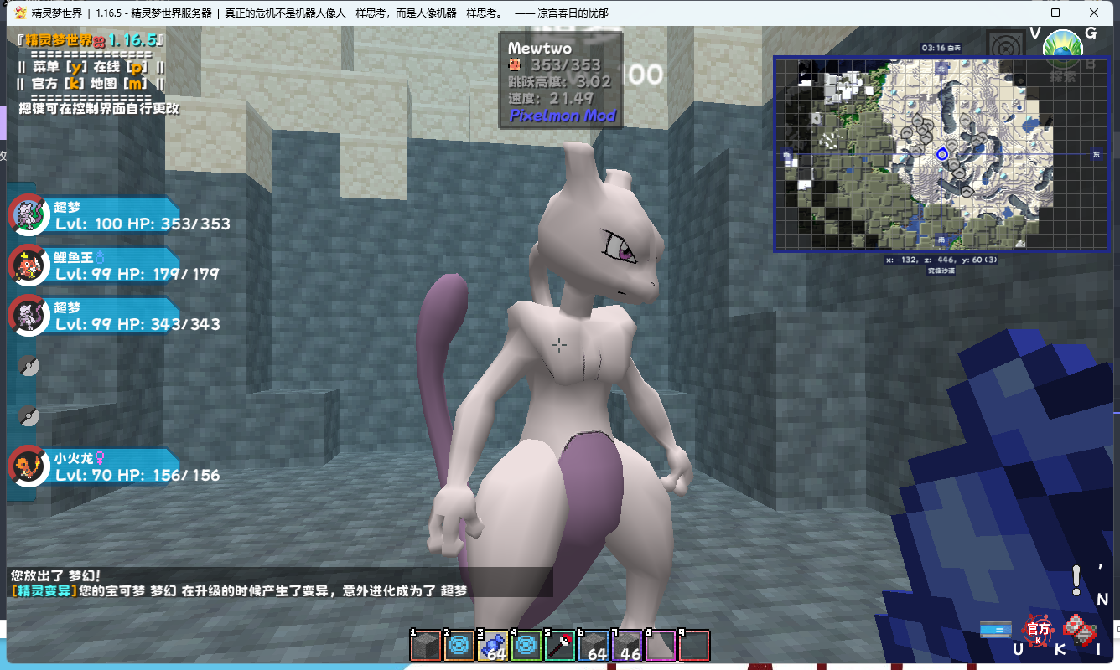Screen dimensions: 1120x670
Task: Click the white exclamation mark notification icon
Action: pyautogui.click(x=1076, y=580)
